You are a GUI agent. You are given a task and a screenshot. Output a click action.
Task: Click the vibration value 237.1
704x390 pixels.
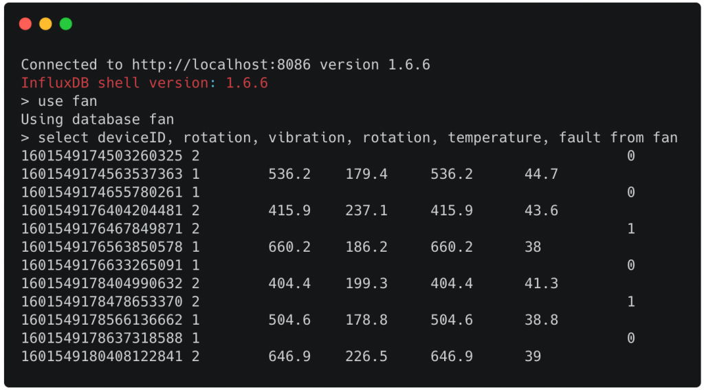pyautogui.click(x=366, y=210)
